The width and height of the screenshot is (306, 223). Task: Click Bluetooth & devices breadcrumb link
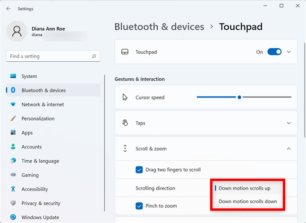[x=159, y=27]
